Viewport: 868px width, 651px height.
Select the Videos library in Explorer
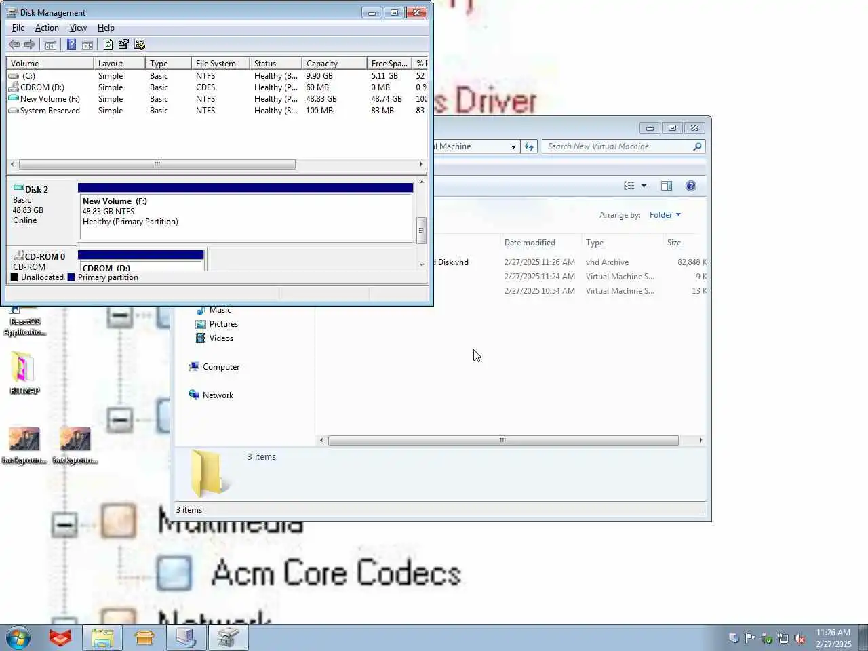tap(214, 338)
